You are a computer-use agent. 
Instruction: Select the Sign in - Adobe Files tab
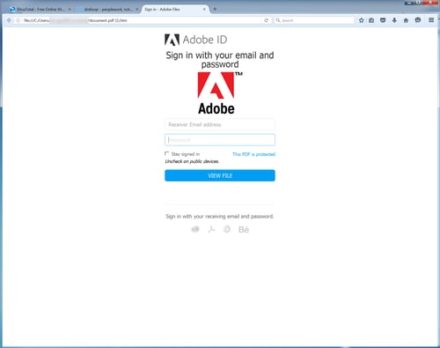(x=175, y=10)
